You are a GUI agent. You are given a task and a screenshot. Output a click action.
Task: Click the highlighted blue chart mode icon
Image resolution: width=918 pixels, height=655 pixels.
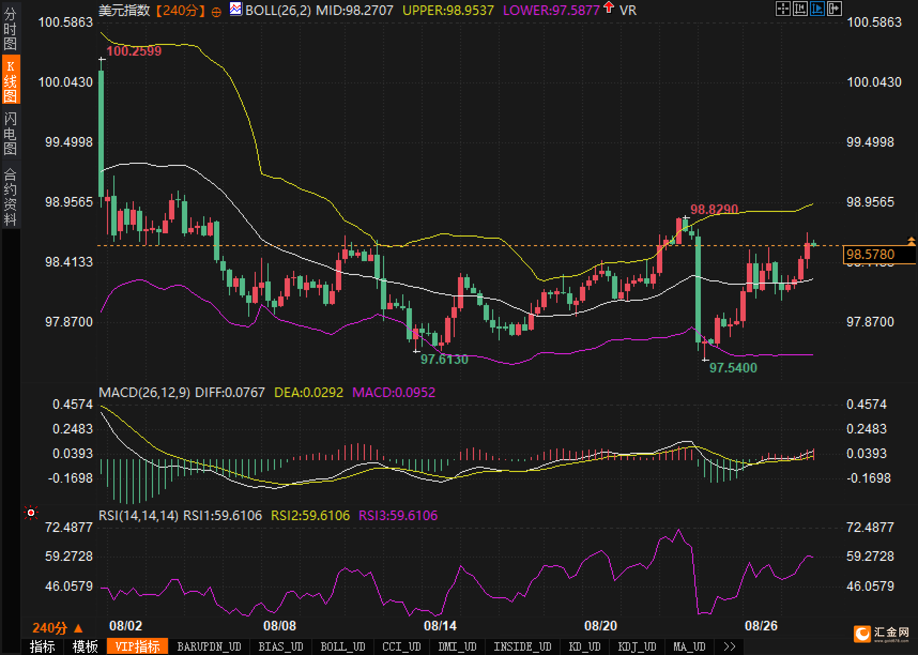click(817, 9)
